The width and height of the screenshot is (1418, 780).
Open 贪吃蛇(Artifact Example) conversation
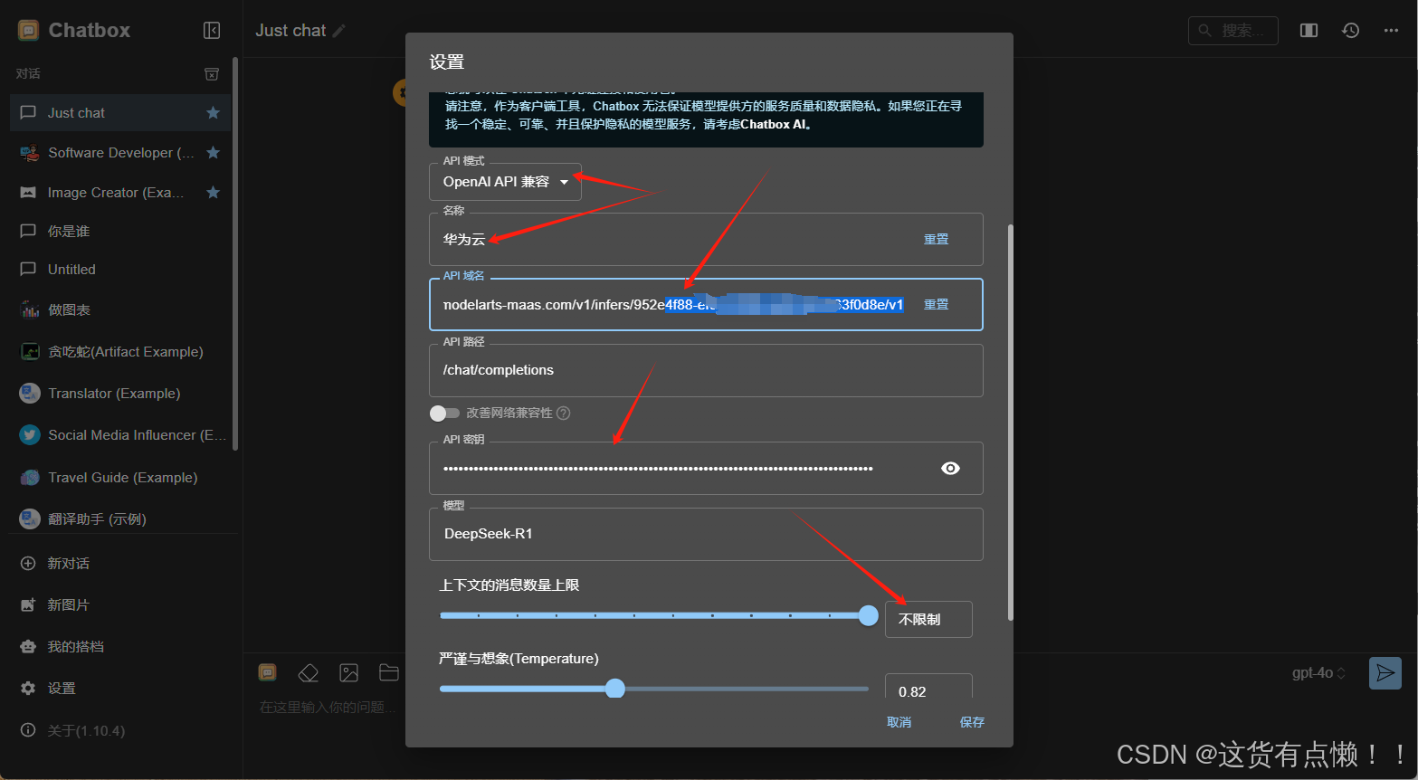pyautogui.click(x=120, y=352)
